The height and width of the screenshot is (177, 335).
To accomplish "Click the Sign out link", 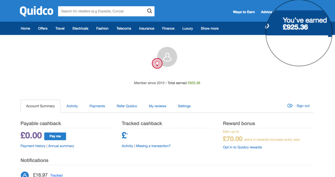I will pyautogui.click(x=303, y=106).
